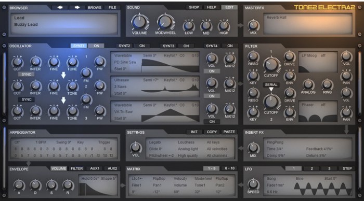The image size is (364, 201).
Task: Click the ANALOG knob in filter section
Action: point(308,84)
